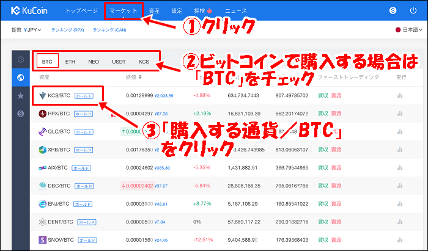Open chart icon for DBC/BTC row
The height and width of the screenshot is (251, 428).
[400, 186]
